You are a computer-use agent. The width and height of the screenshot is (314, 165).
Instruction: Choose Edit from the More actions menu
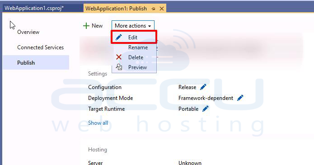(x=134, y=37)
